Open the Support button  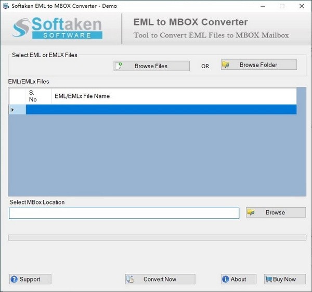pos(30,279)
